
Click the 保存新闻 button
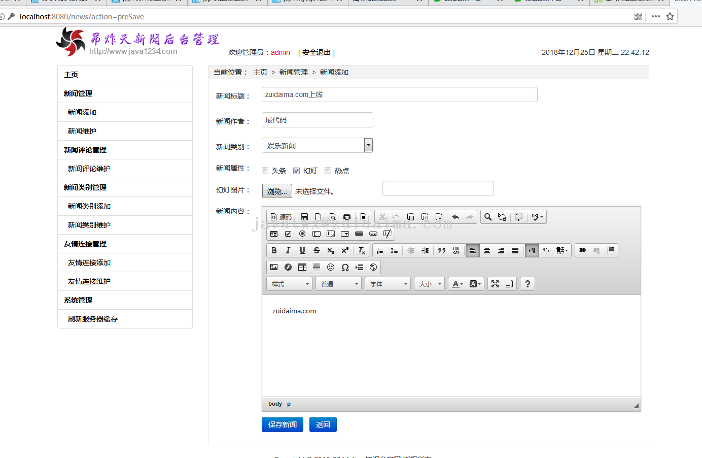pos(283,424)
